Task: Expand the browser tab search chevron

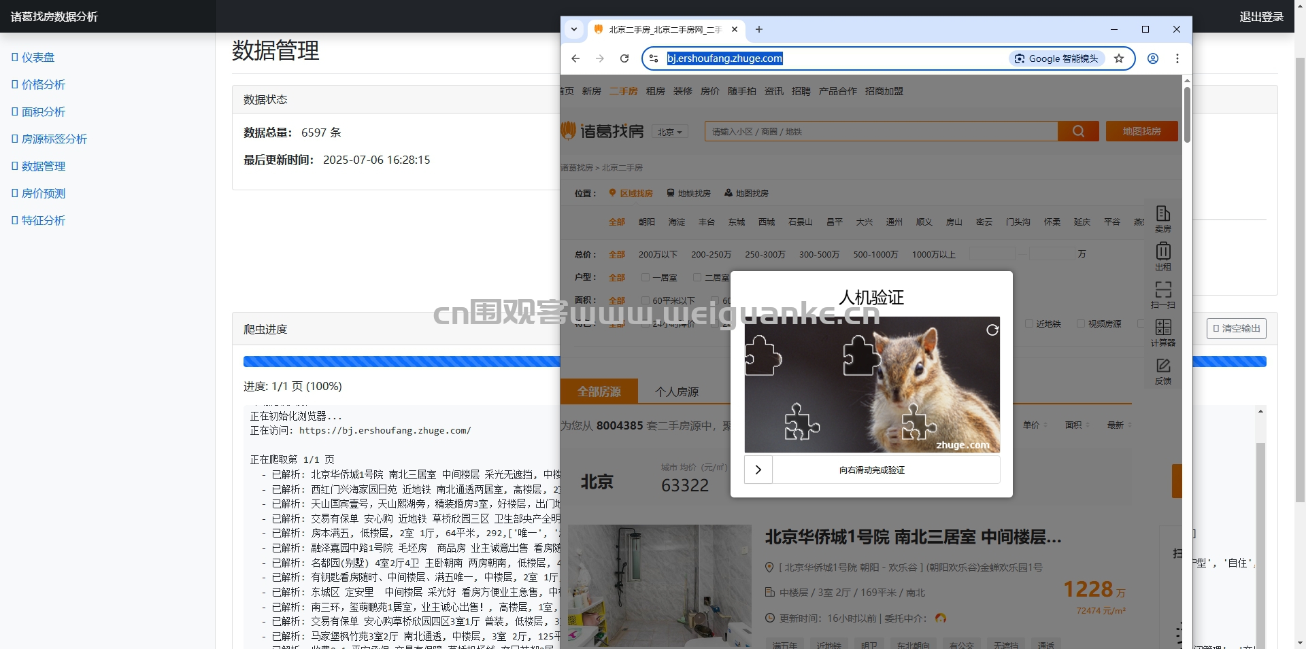Action: 574,29
